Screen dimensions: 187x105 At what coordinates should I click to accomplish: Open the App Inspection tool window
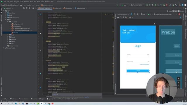[x=52, y=99]
